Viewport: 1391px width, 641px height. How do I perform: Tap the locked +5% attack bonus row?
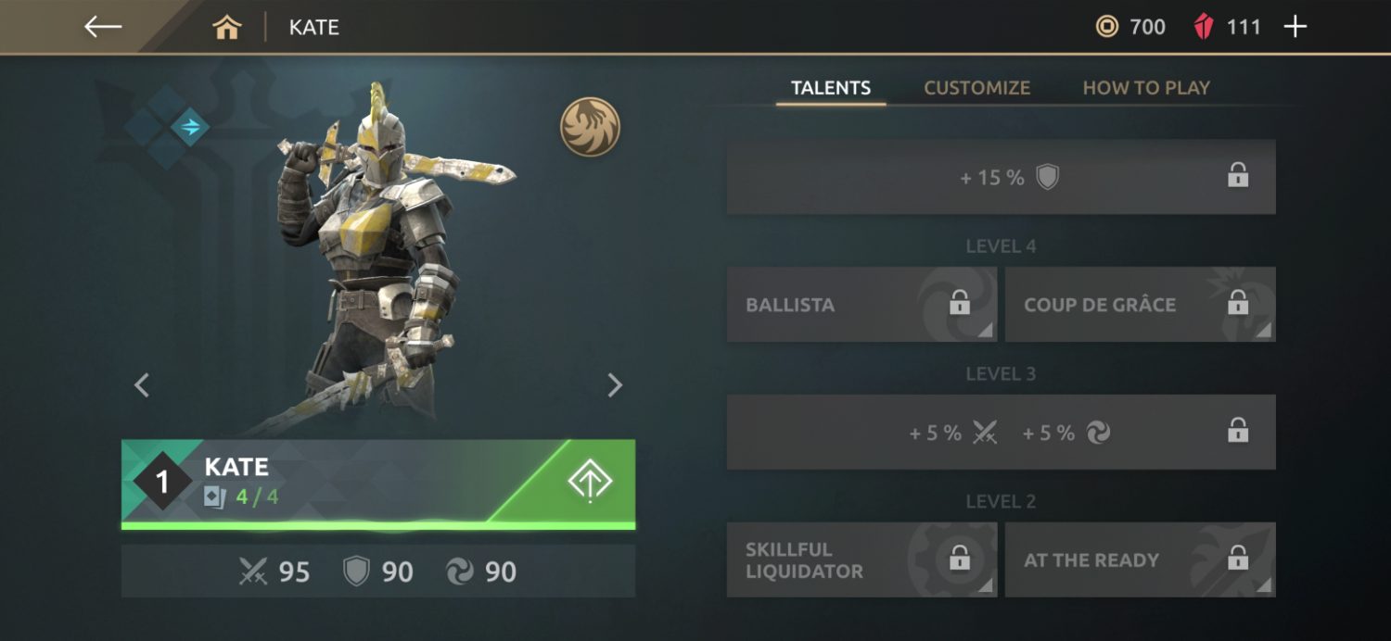click(1001, 432)
